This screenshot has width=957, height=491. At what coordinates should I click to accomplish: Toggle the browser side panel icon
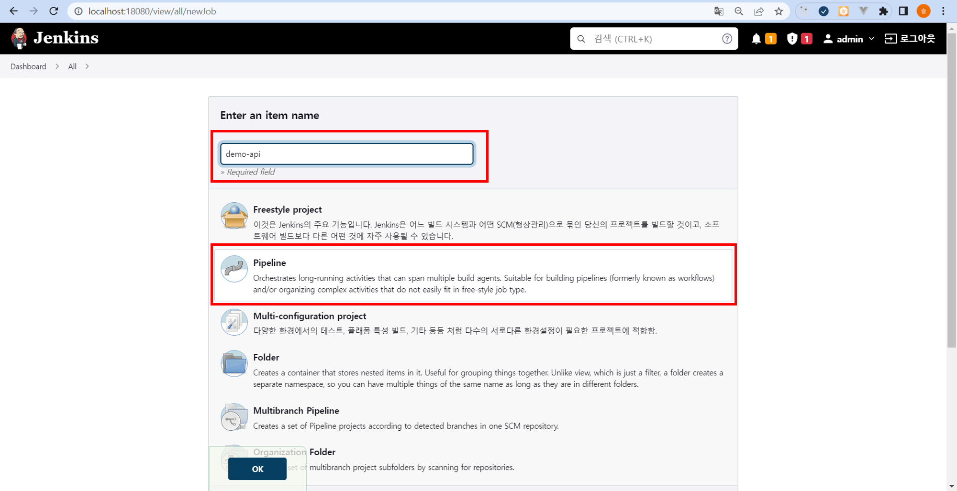pos(903,11)
